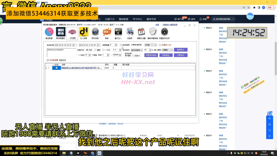Click the browser bookmark star icon
This screenshot has width=277, height=156.
(x=249, y=8)
